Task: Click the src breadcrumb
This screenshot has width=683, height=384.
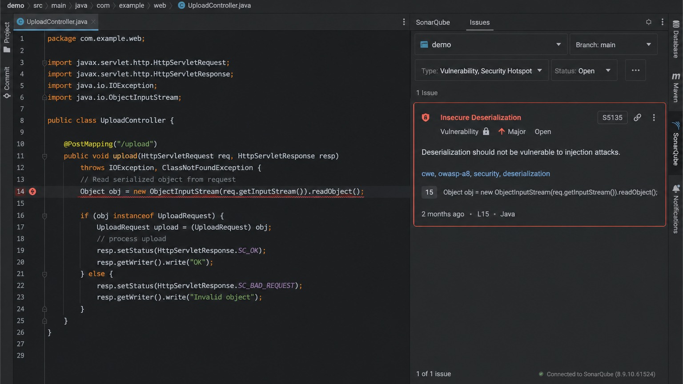Action: pos(38,5)
